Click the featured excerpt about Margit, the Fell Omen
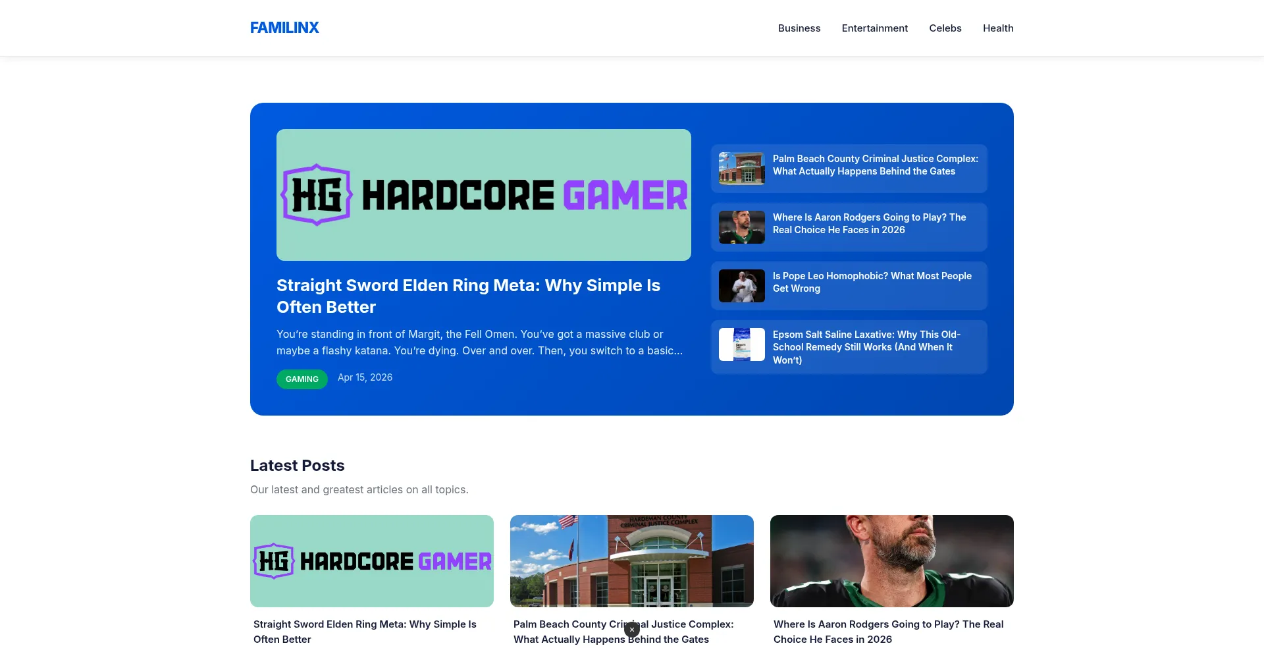This screenshot has width=1264, height=654. click(x=480, y=342)
